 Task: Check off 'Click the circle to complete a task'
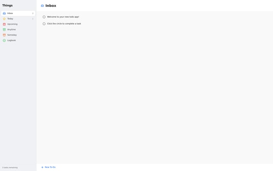pos(44,24)
